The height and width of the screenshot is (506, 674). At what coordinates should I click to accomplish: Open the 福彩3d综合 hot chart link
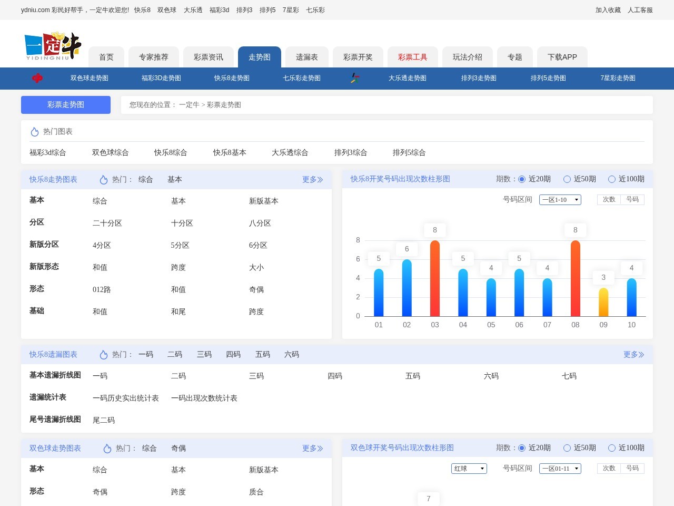(x=47, y=152)
